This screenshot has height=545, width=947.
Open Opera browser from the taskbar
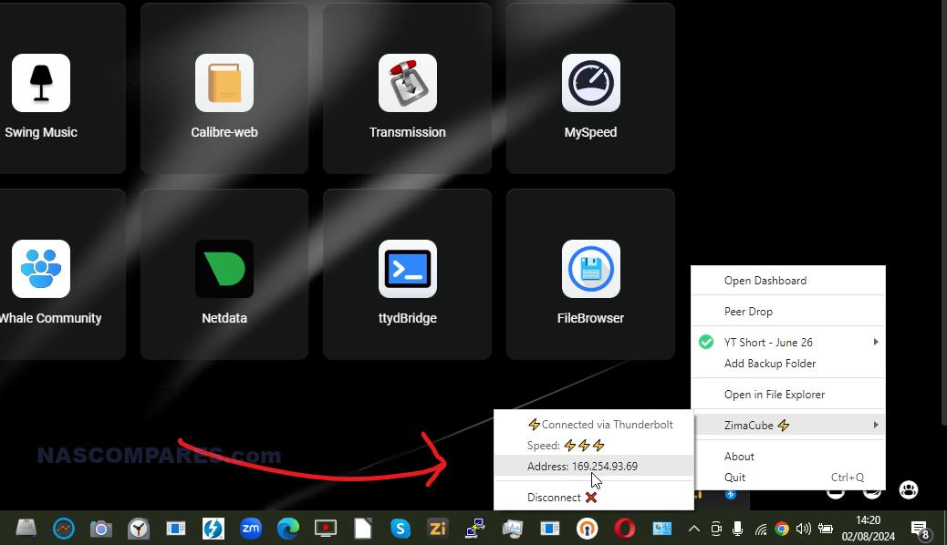[x=624, y=529]
